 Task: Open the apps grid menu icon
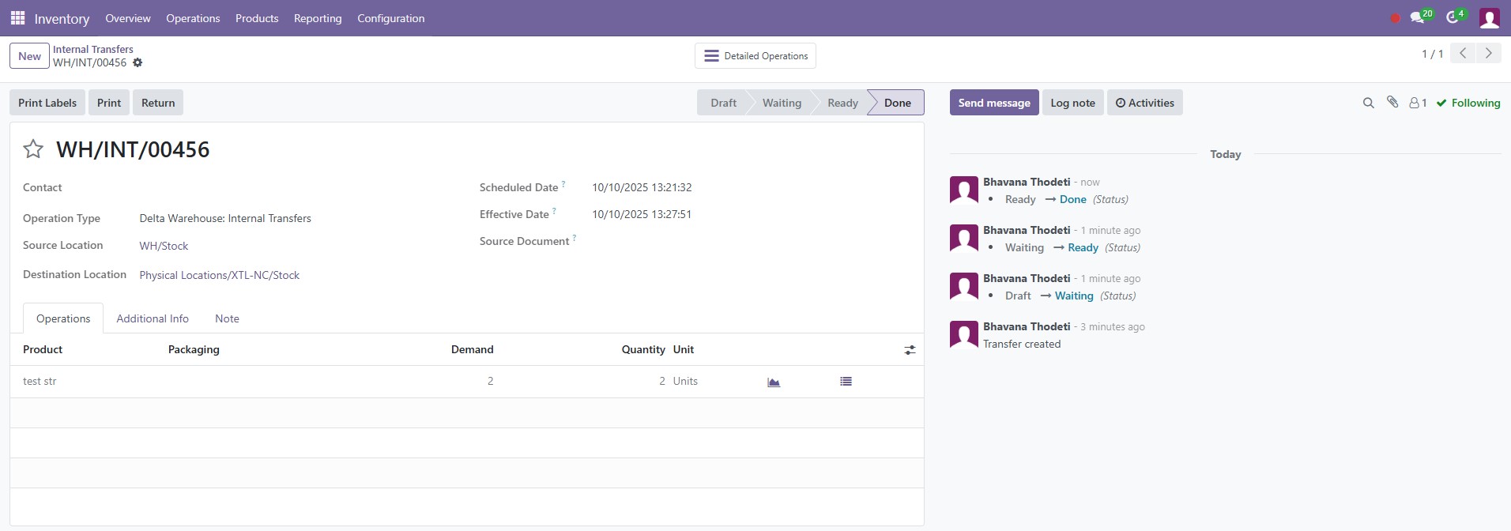click(x=17, y=18)
